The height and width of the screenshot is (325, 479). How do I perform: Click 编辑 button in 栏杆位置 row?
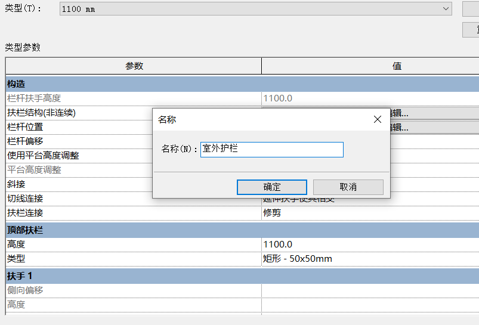(x=434, y=127)
